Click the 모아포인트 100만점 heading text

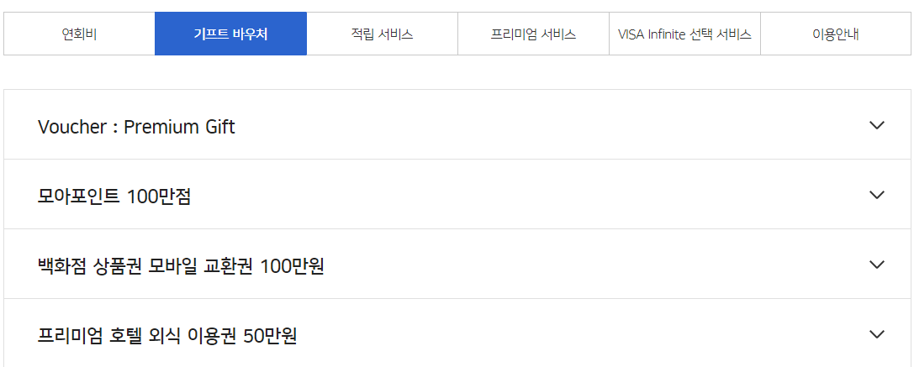pos(114,197)
